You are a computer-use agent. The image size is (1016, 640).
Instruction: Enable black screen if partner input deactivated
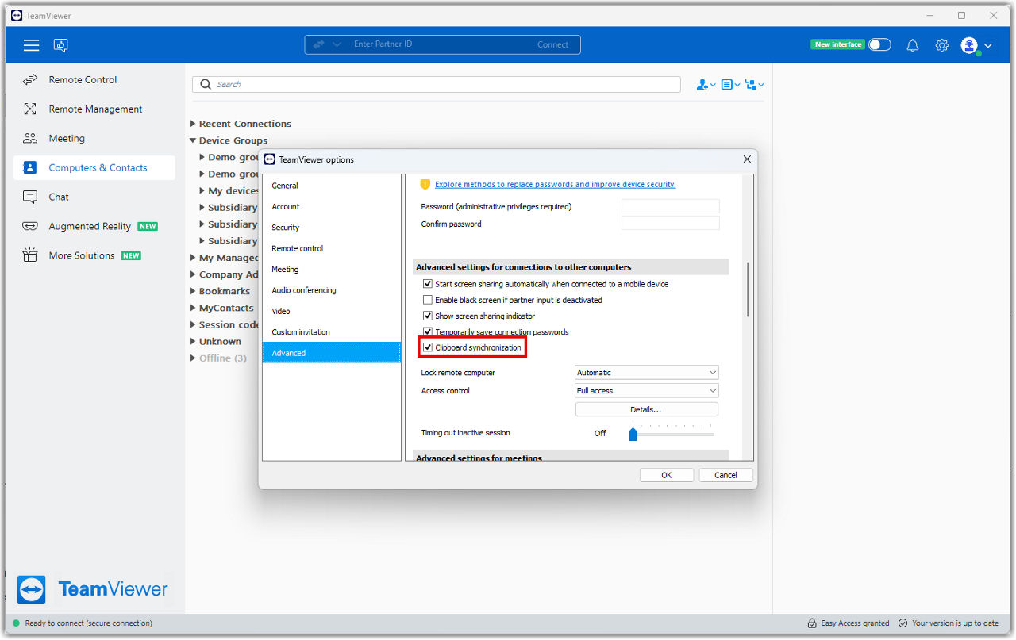pyautogui.click(x=428, y=300)
